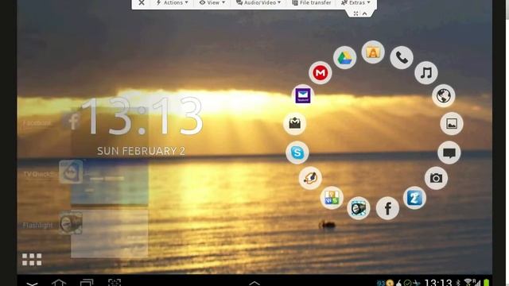Open the TV QuickSupport shortcut in the left panel
This screenshot has height=286, width=509.
pos(71,172)
